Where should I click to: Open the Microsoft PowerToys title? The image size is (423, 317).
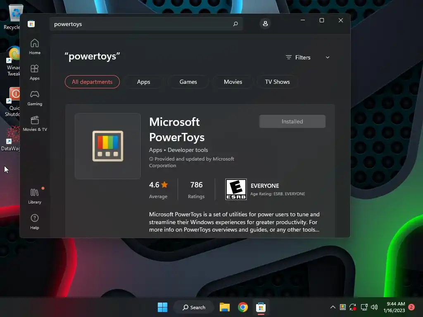177,129
